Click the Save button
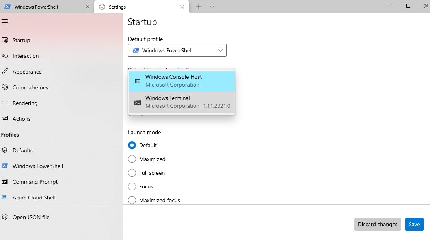The image size is (430, 240). 414,224
